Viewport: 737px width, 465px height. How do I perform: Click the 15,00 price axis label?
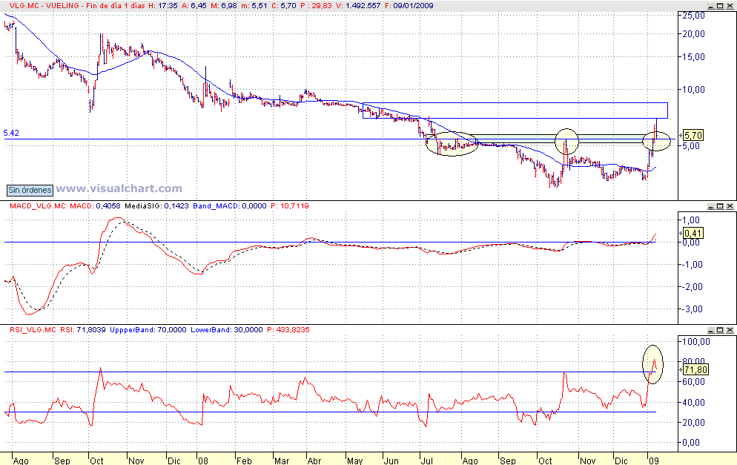693,57
